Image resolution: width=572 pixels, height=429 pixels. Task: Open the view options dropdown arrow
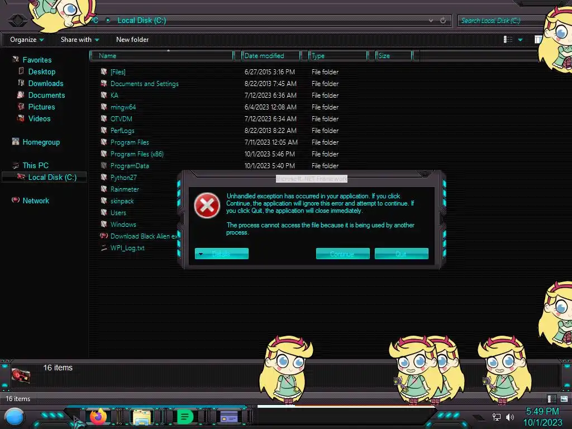pyautogui.click(x=520, y=40)
